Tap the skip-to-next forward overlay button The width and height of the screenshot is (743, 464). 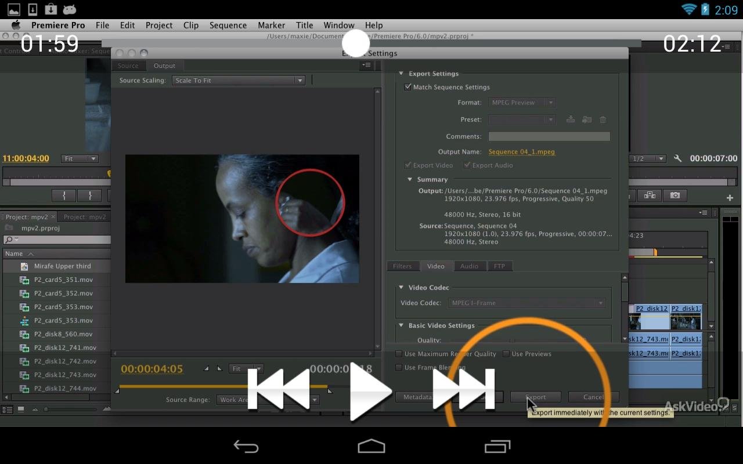point(463,390)
